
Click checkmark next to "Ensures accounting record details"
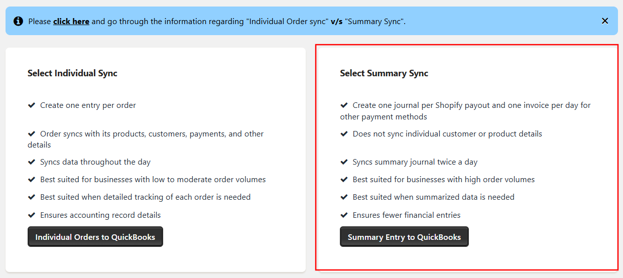[32, 215]
